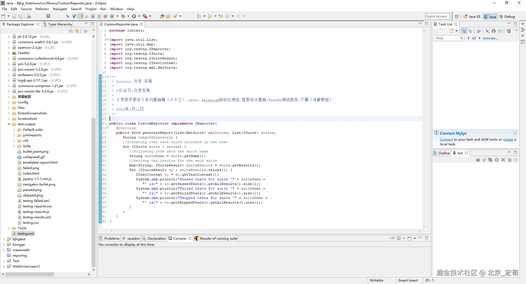Switch to the Java EE perspective
This screenshot has height=284, width=526.
tap(472, 16)
